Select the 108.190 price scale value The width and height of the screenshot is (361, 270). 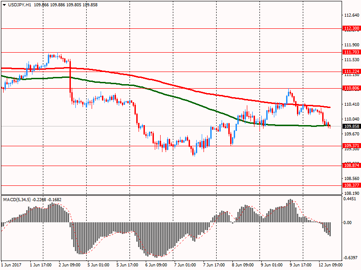(352, 193)
